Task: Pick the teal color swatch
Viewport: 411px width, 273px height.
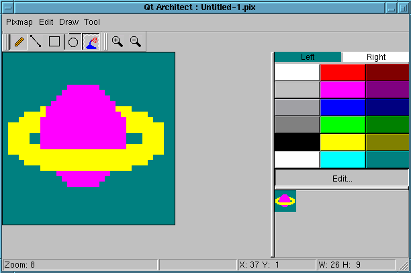Action: 387,159
